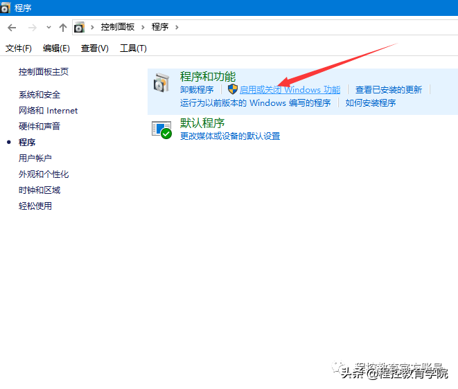Click the shield icon beside Windows features link
Image resolution: width=458 pixels, height=389 pixels.
232,90
